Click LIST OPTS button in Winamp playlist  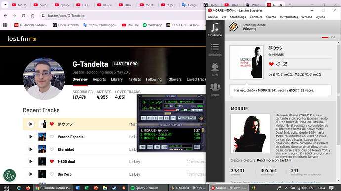click(x=197, y=147)
